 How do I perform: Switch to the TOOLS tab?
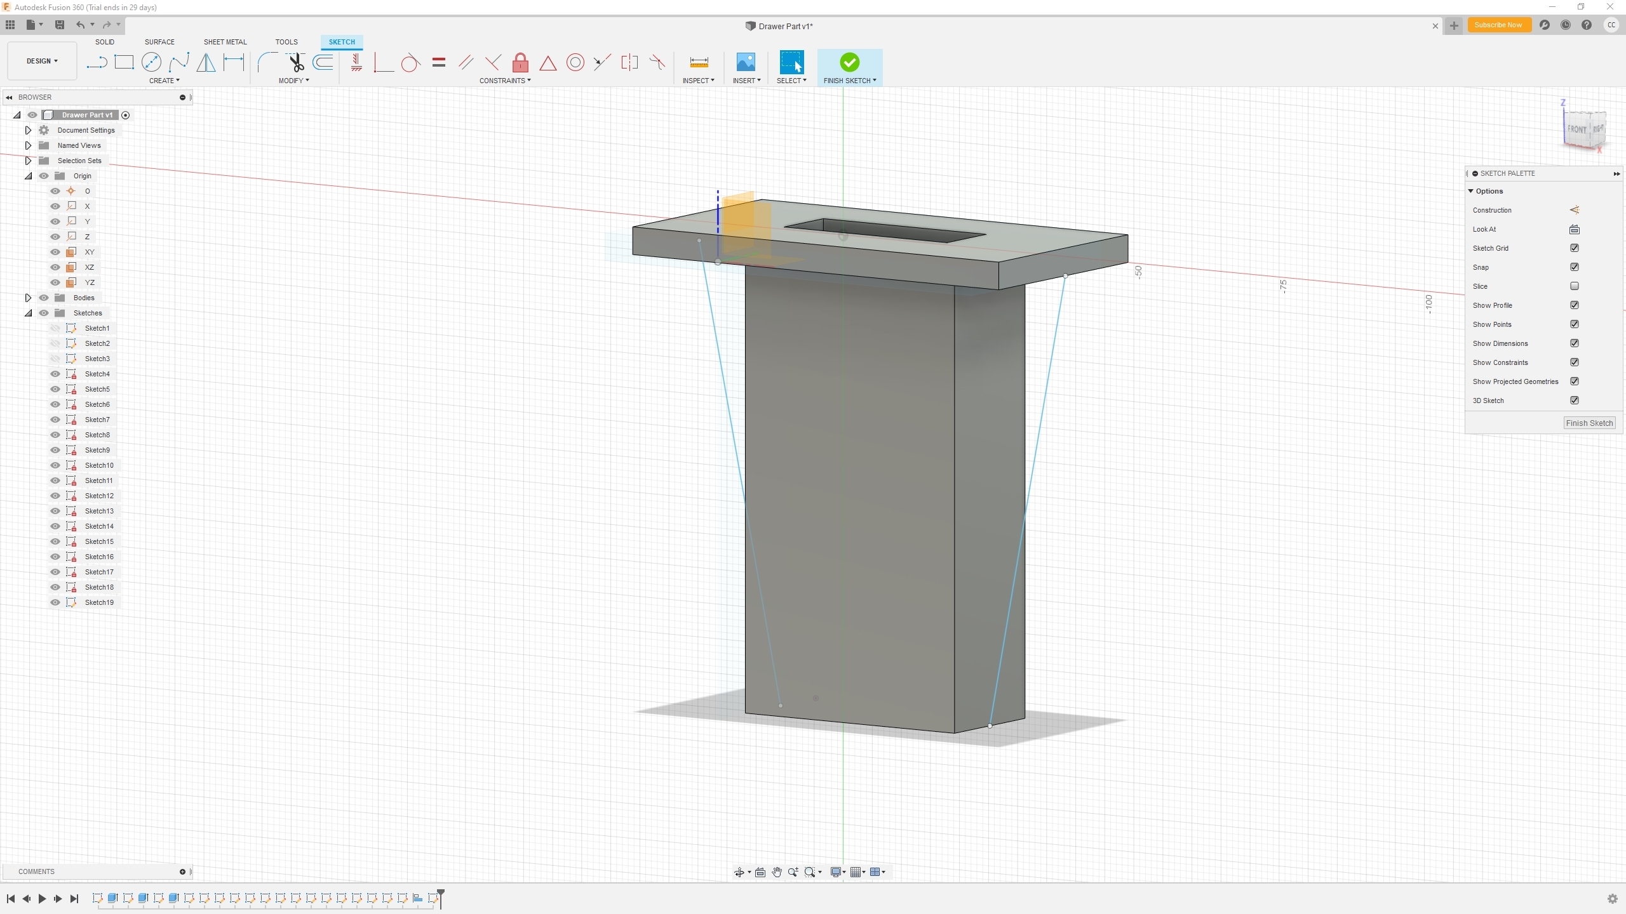pyautogui.click(x=286, y=42)
